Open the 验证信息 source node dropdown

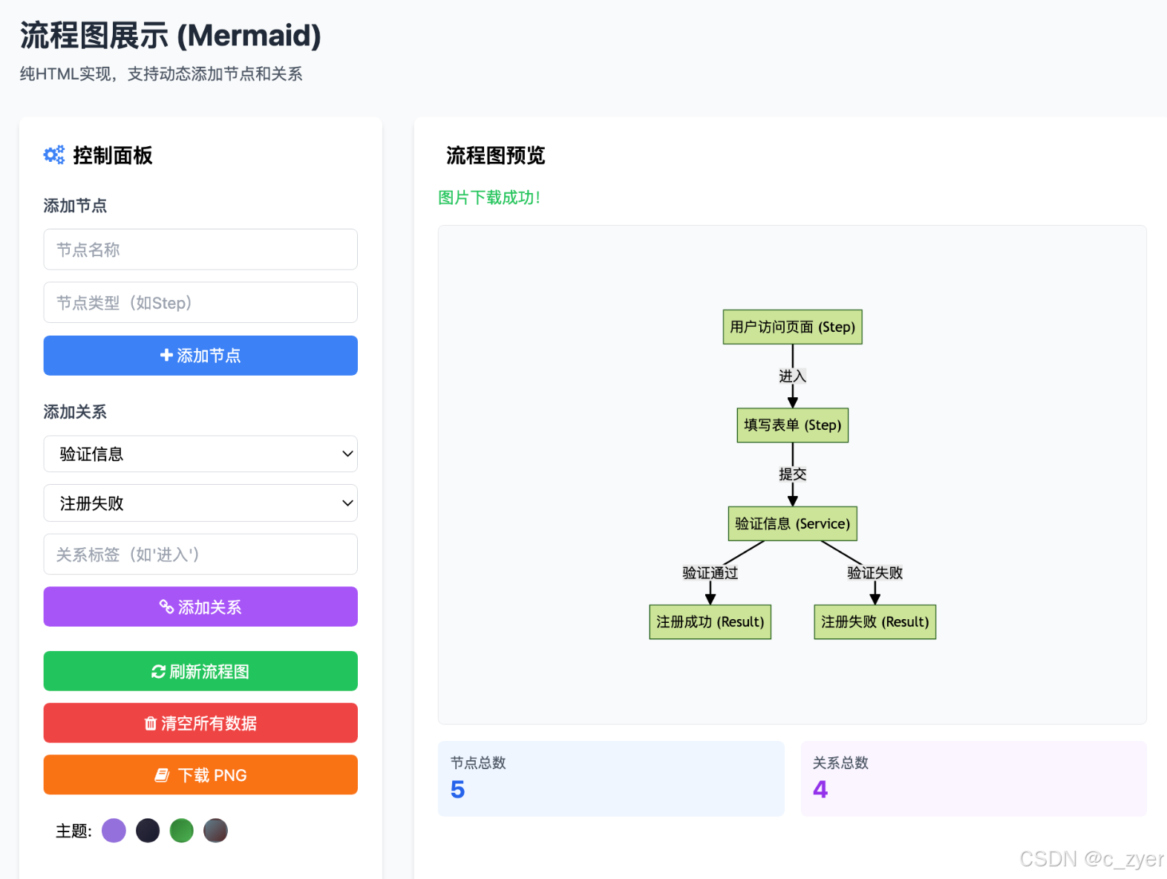(200, 454)
